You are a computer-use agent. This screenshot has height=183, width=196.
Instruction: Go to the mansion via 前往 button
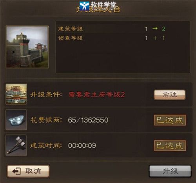(x=169, y=95)
